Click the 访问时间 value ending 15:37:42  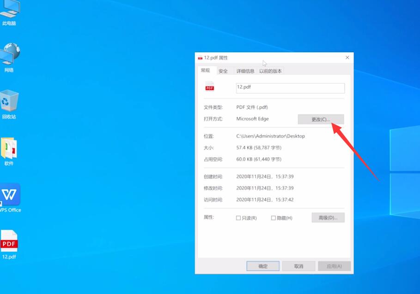coord(265,200)
